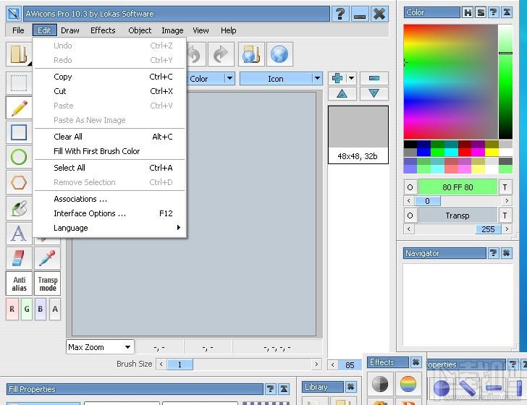Select the Rectangle shape tool

pos(19,132)
